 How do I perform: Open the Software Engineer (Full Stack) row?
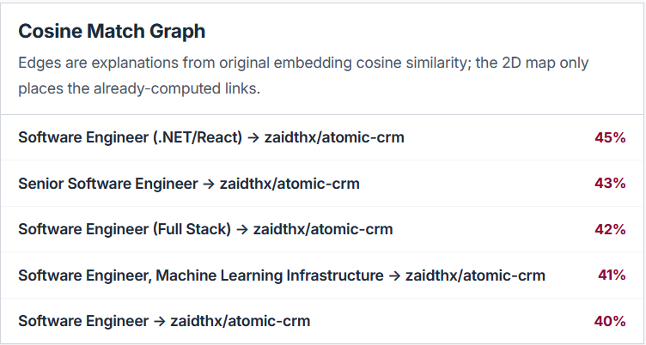[322, 229]
